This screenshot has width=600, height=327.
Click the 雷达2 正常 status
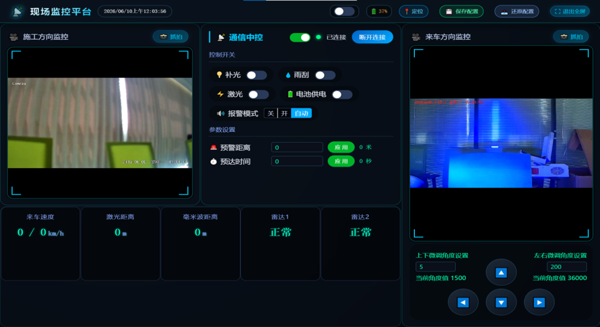pos(360,233)
